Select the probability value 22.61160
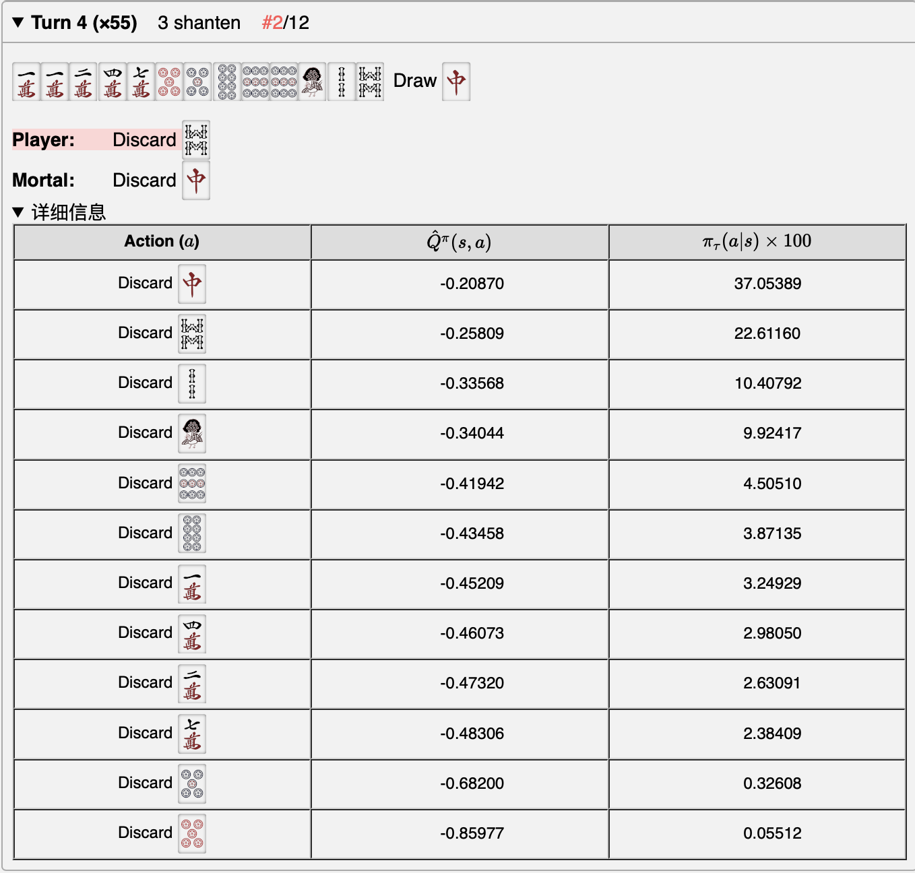Screen dimensions: 915x873 (767, 333)
